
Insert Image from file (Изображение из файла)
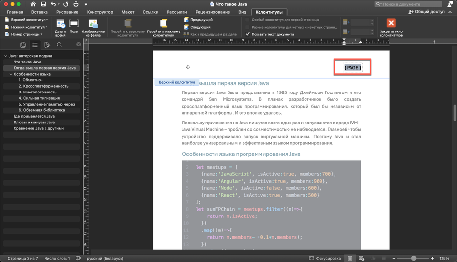coord(93,28)
